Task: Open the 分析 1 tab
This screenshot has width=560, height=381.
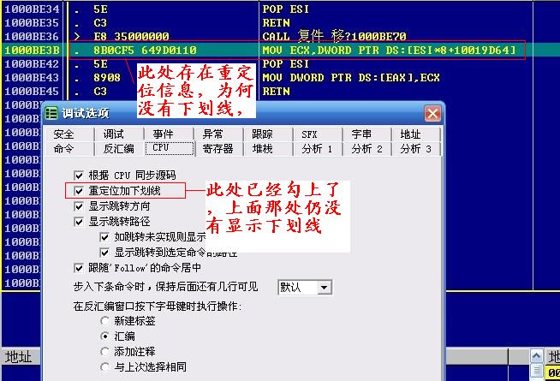Action: pyautogui.click(x=318, y=148)
